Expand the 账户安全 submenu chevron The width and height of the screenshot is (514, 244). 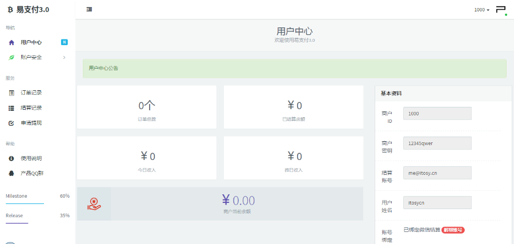[x=64, y=57]
